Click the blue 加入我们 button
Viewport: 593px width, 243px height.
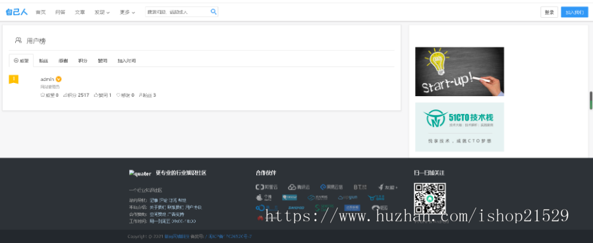pyautogui.click(x=575, y=12)
